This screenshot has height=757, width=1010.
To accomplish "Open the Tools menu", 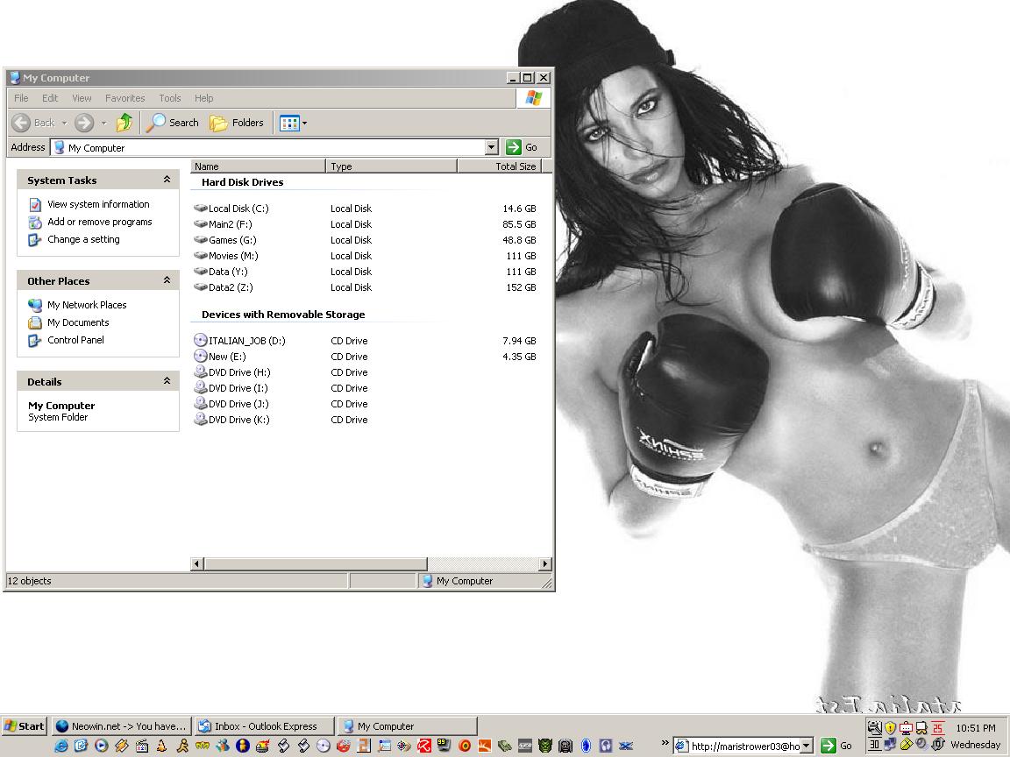I will coord(169,98).
